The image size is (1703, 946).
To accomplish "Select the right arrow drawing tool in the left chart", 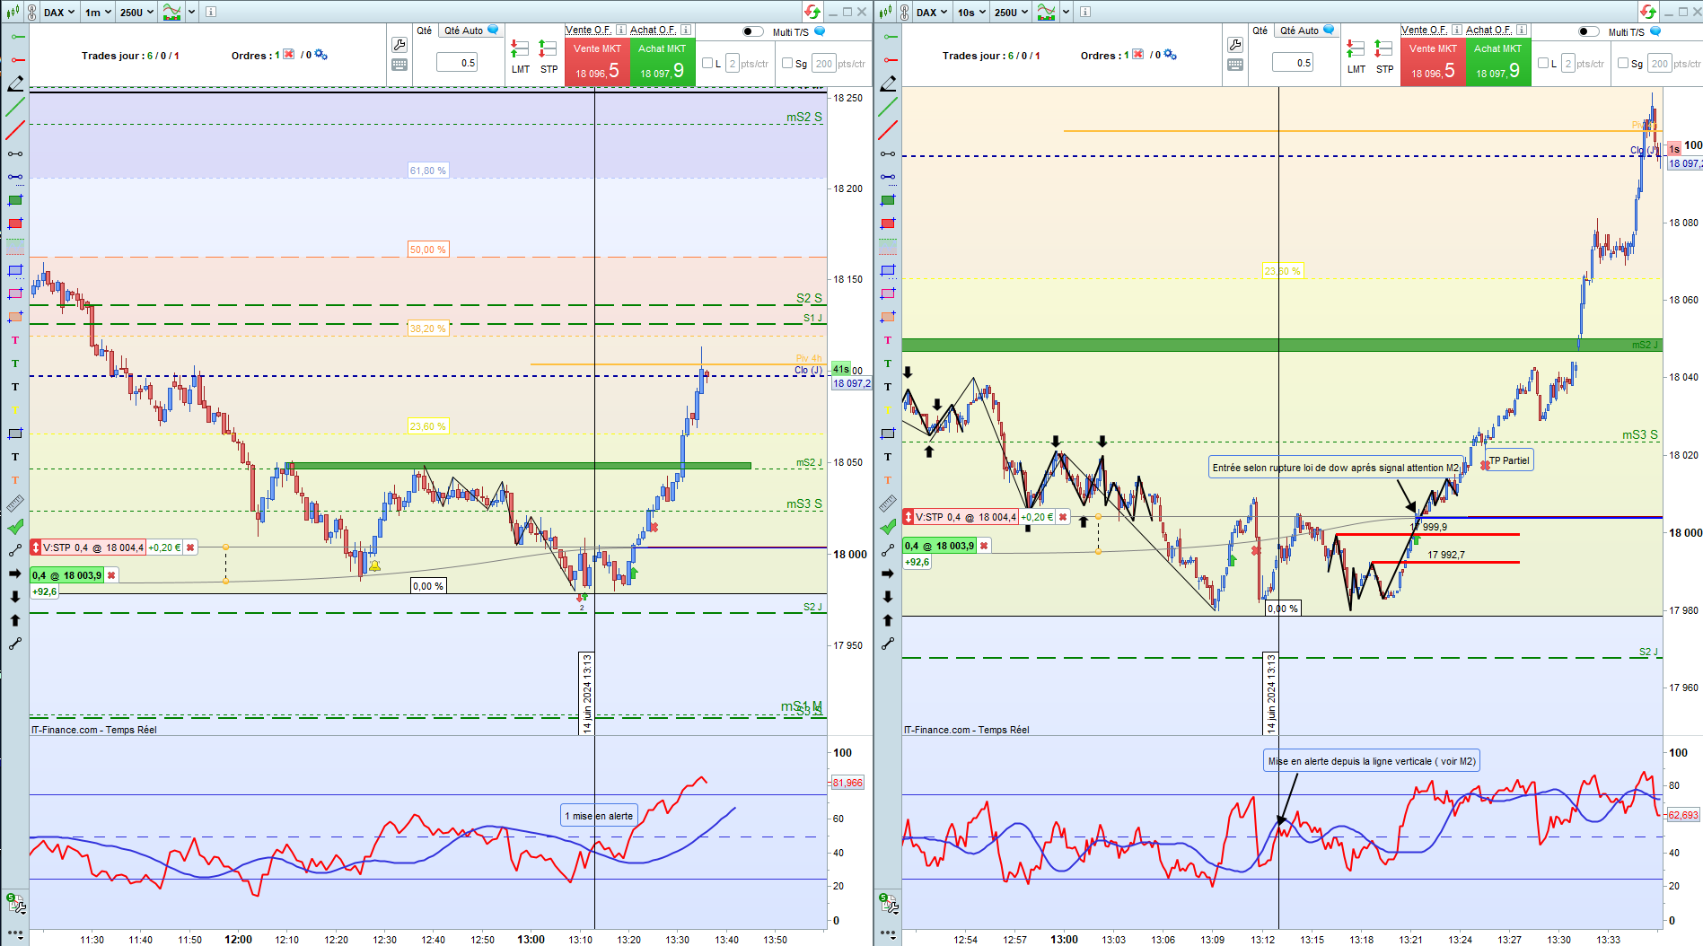I will [15, 574].
